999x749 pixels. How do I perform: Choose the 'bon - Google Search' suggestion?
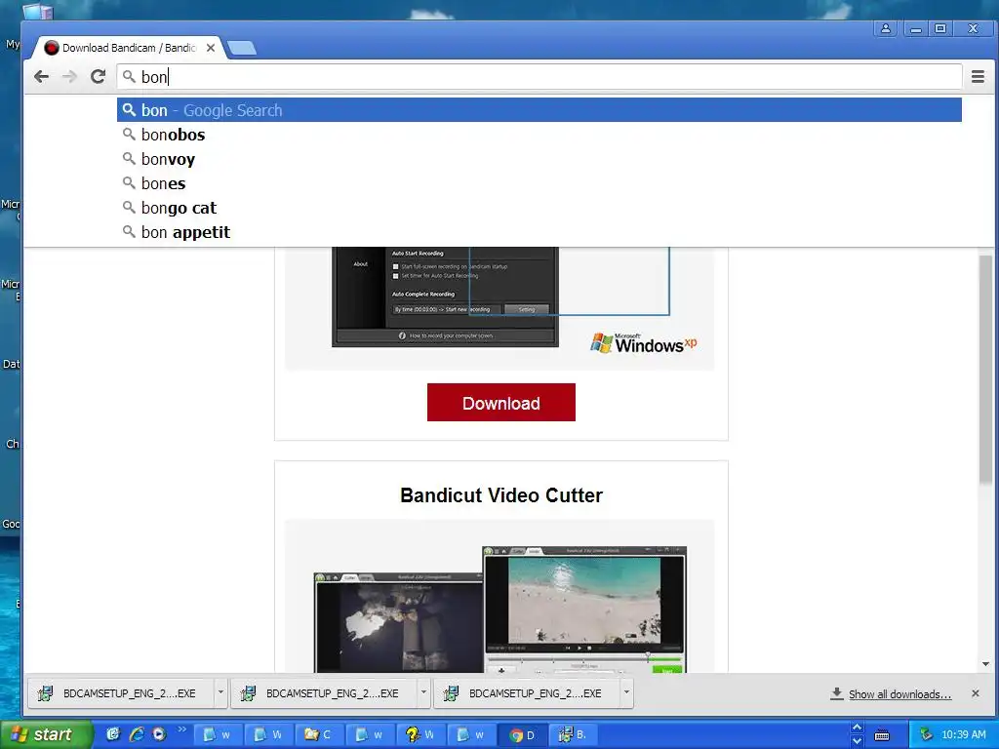(x=539, y=110)
